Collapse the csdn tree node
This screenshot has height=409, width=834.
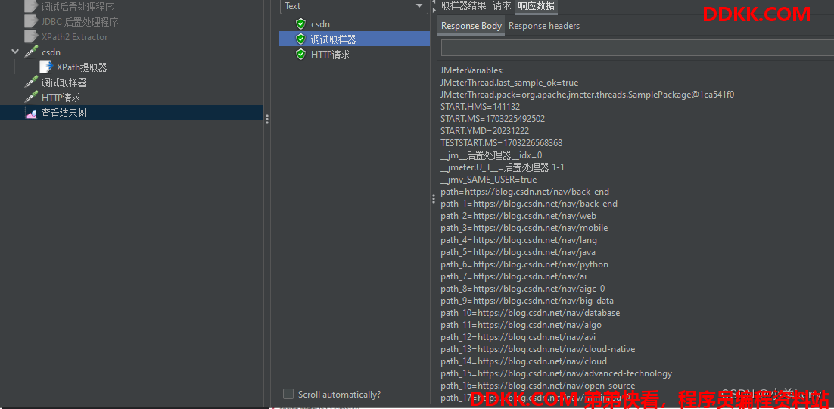coord(15,52)
